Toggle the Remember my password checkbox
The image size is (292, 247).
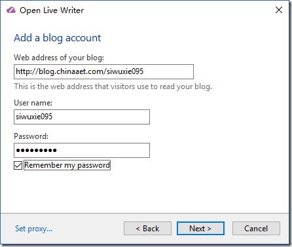[x=18, y=165]
